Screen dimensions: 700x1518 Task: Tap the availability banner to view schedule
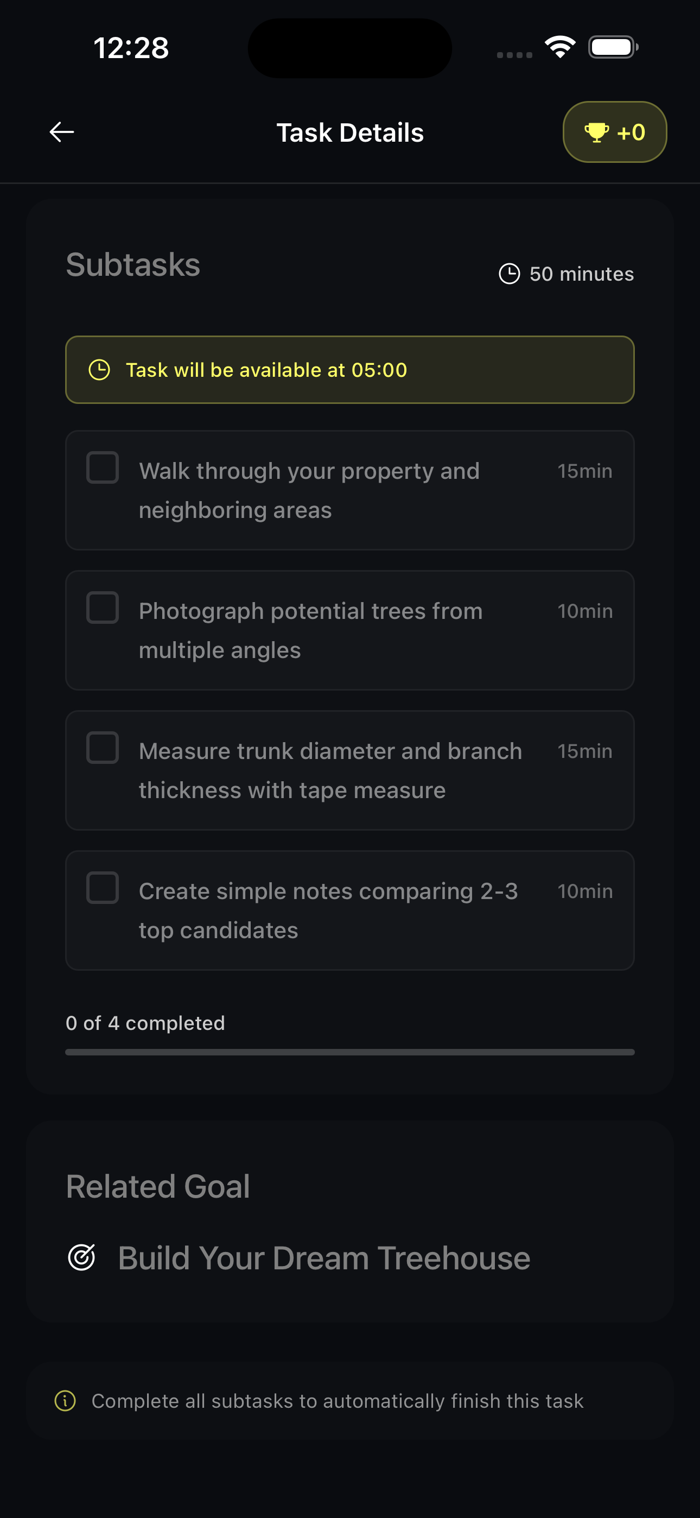point(350,370)
